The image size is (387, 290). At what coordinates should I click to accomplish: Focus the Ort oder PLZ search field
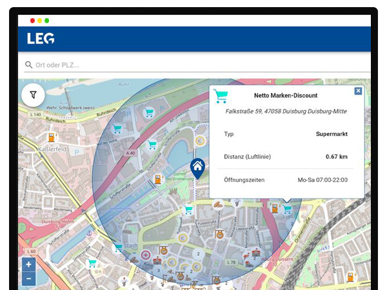pos(193,65)
